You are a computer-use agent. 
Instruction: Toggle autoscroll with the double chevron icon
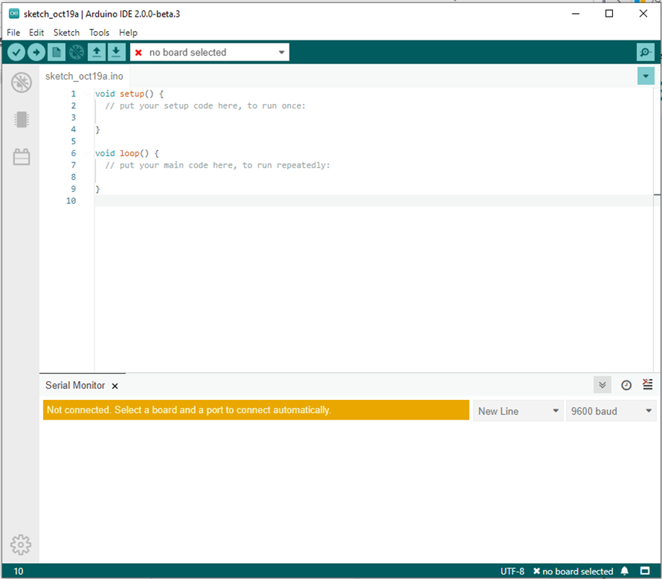point(602,385)
